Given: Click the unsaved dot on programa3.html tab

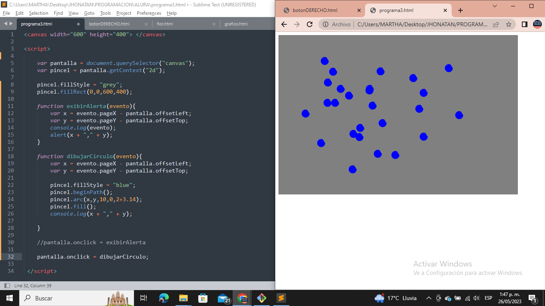Looking at the screenshot, I should (78, 24).
